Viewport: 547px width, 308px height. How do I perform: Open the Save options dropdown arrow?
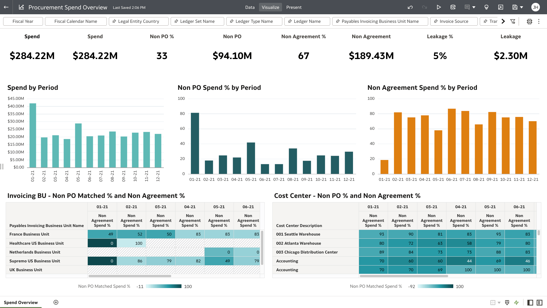click(522, 7)
